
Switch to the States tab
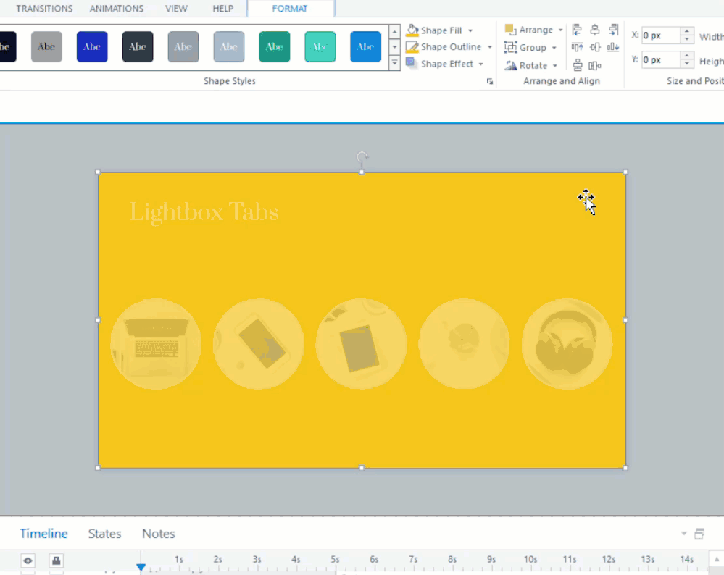coord(104,534)
